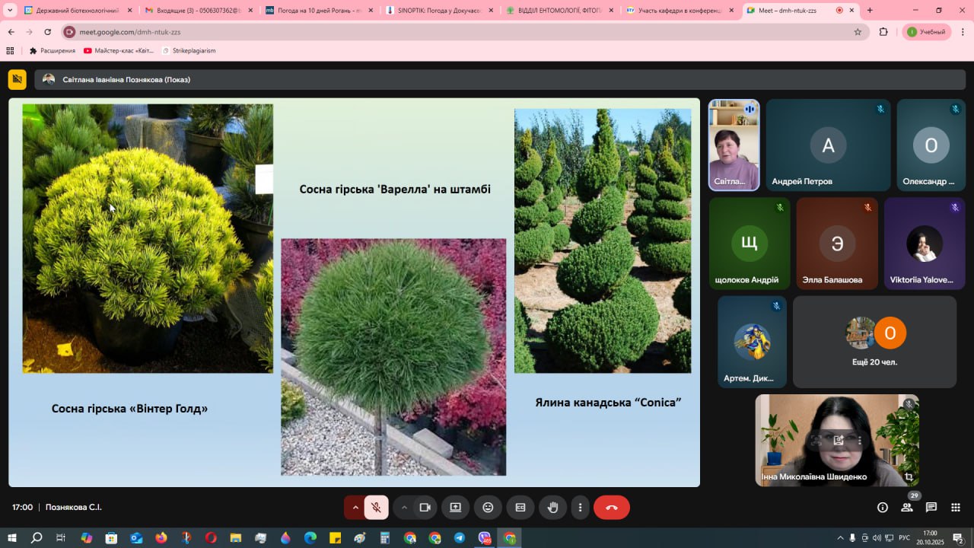The image size is (974, 548).
Task: Switch to the SINOPTIK weather tab
Action: click(438, 11)
